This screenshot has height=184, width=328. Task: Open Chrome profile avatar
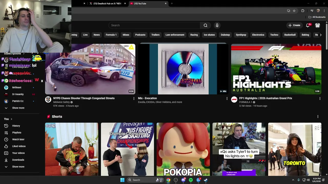point(318,11)
